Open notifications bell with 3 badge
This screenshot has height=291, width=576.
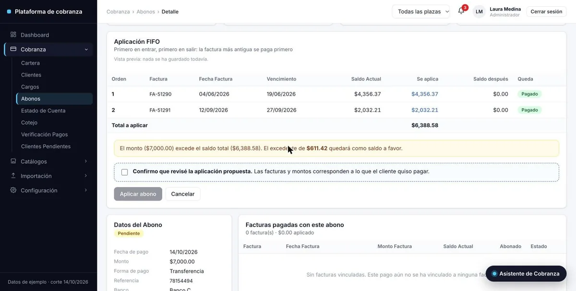point(461,11)
